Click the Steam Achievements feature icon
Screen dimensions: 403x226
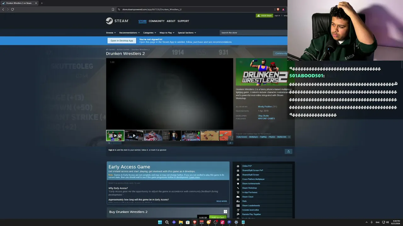coord(238,184)
